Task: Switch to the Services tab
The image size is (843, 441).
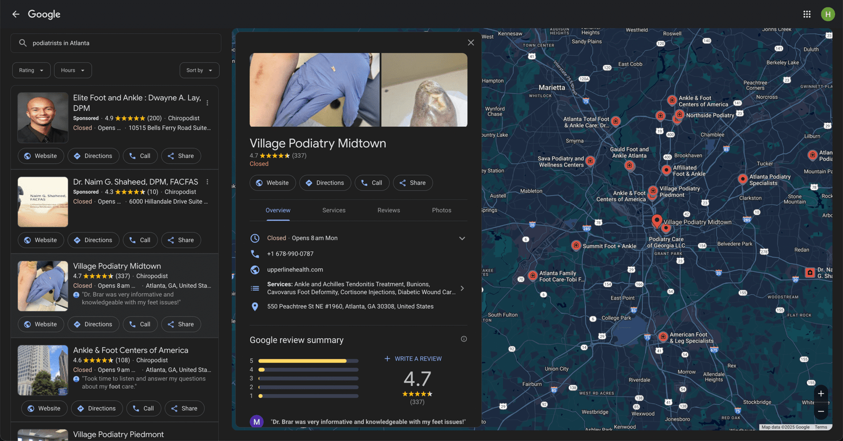Action: [334, 210]
